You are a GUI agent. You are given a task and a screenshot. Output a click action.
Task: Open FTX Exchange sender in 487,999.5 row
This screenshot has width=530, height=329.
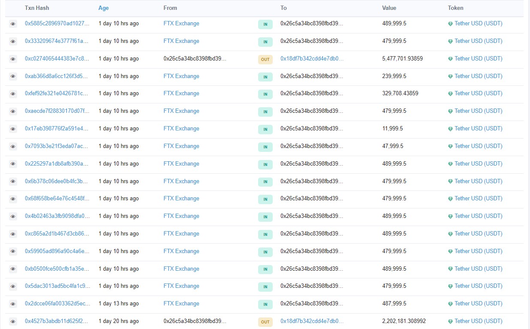click(x=181, y=304)
